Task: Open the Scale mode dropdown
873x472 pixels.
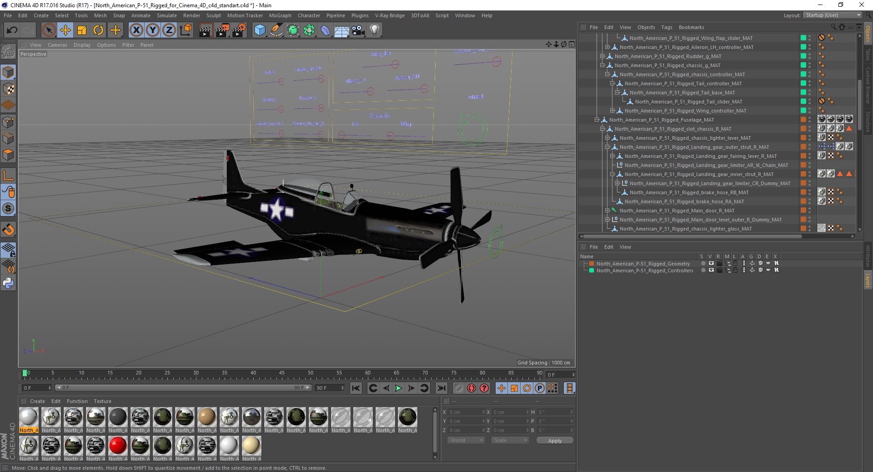Action: point(510,440)
